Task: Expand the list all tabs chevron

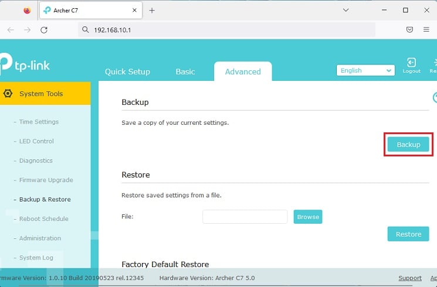Action: (345, 11)
